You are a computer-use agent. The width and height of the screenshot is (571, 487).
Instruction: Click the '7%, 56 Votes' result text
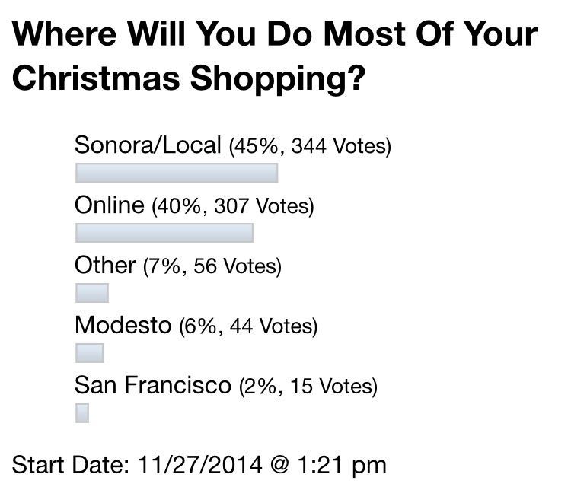pyautogui.click(x=212, y=267)
